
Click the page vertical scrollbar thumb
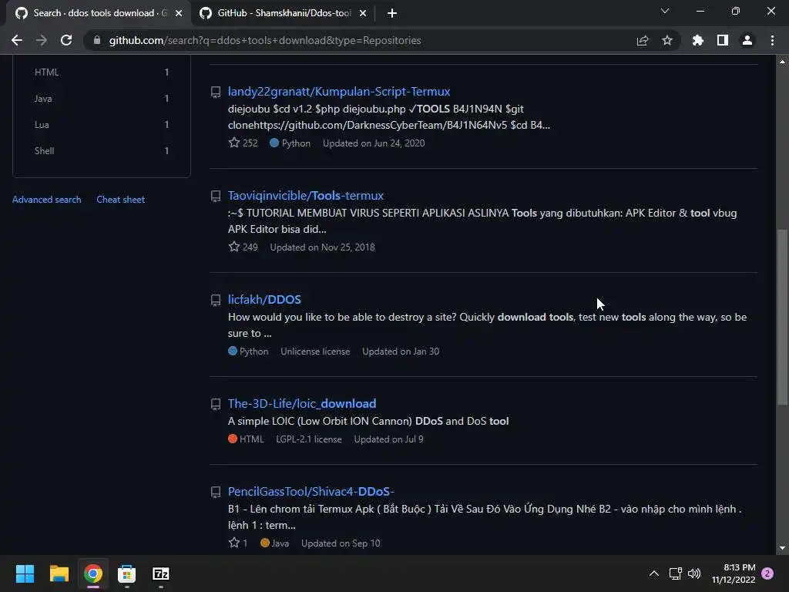[782, 317]
